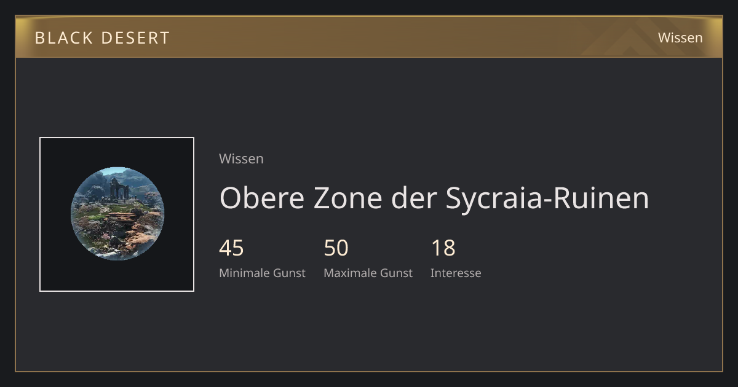Open the Wissen link in the header

pos(680,37)
